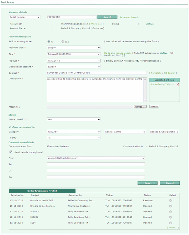This screenshot has height=235, width=189.
Task: Select ticket TLY-10916569-9400554 radio button
Action: point(170,206)
